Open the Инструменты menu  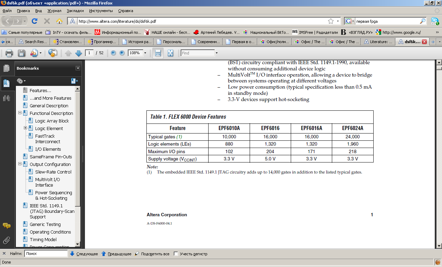[x=101, y=11]
